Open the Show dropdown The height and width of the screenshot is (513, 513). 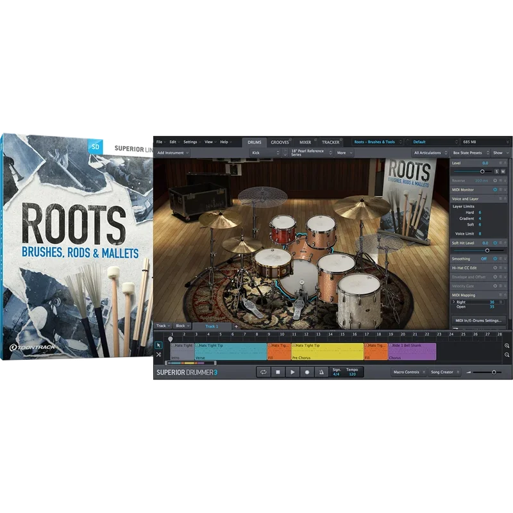pos(501,153)
